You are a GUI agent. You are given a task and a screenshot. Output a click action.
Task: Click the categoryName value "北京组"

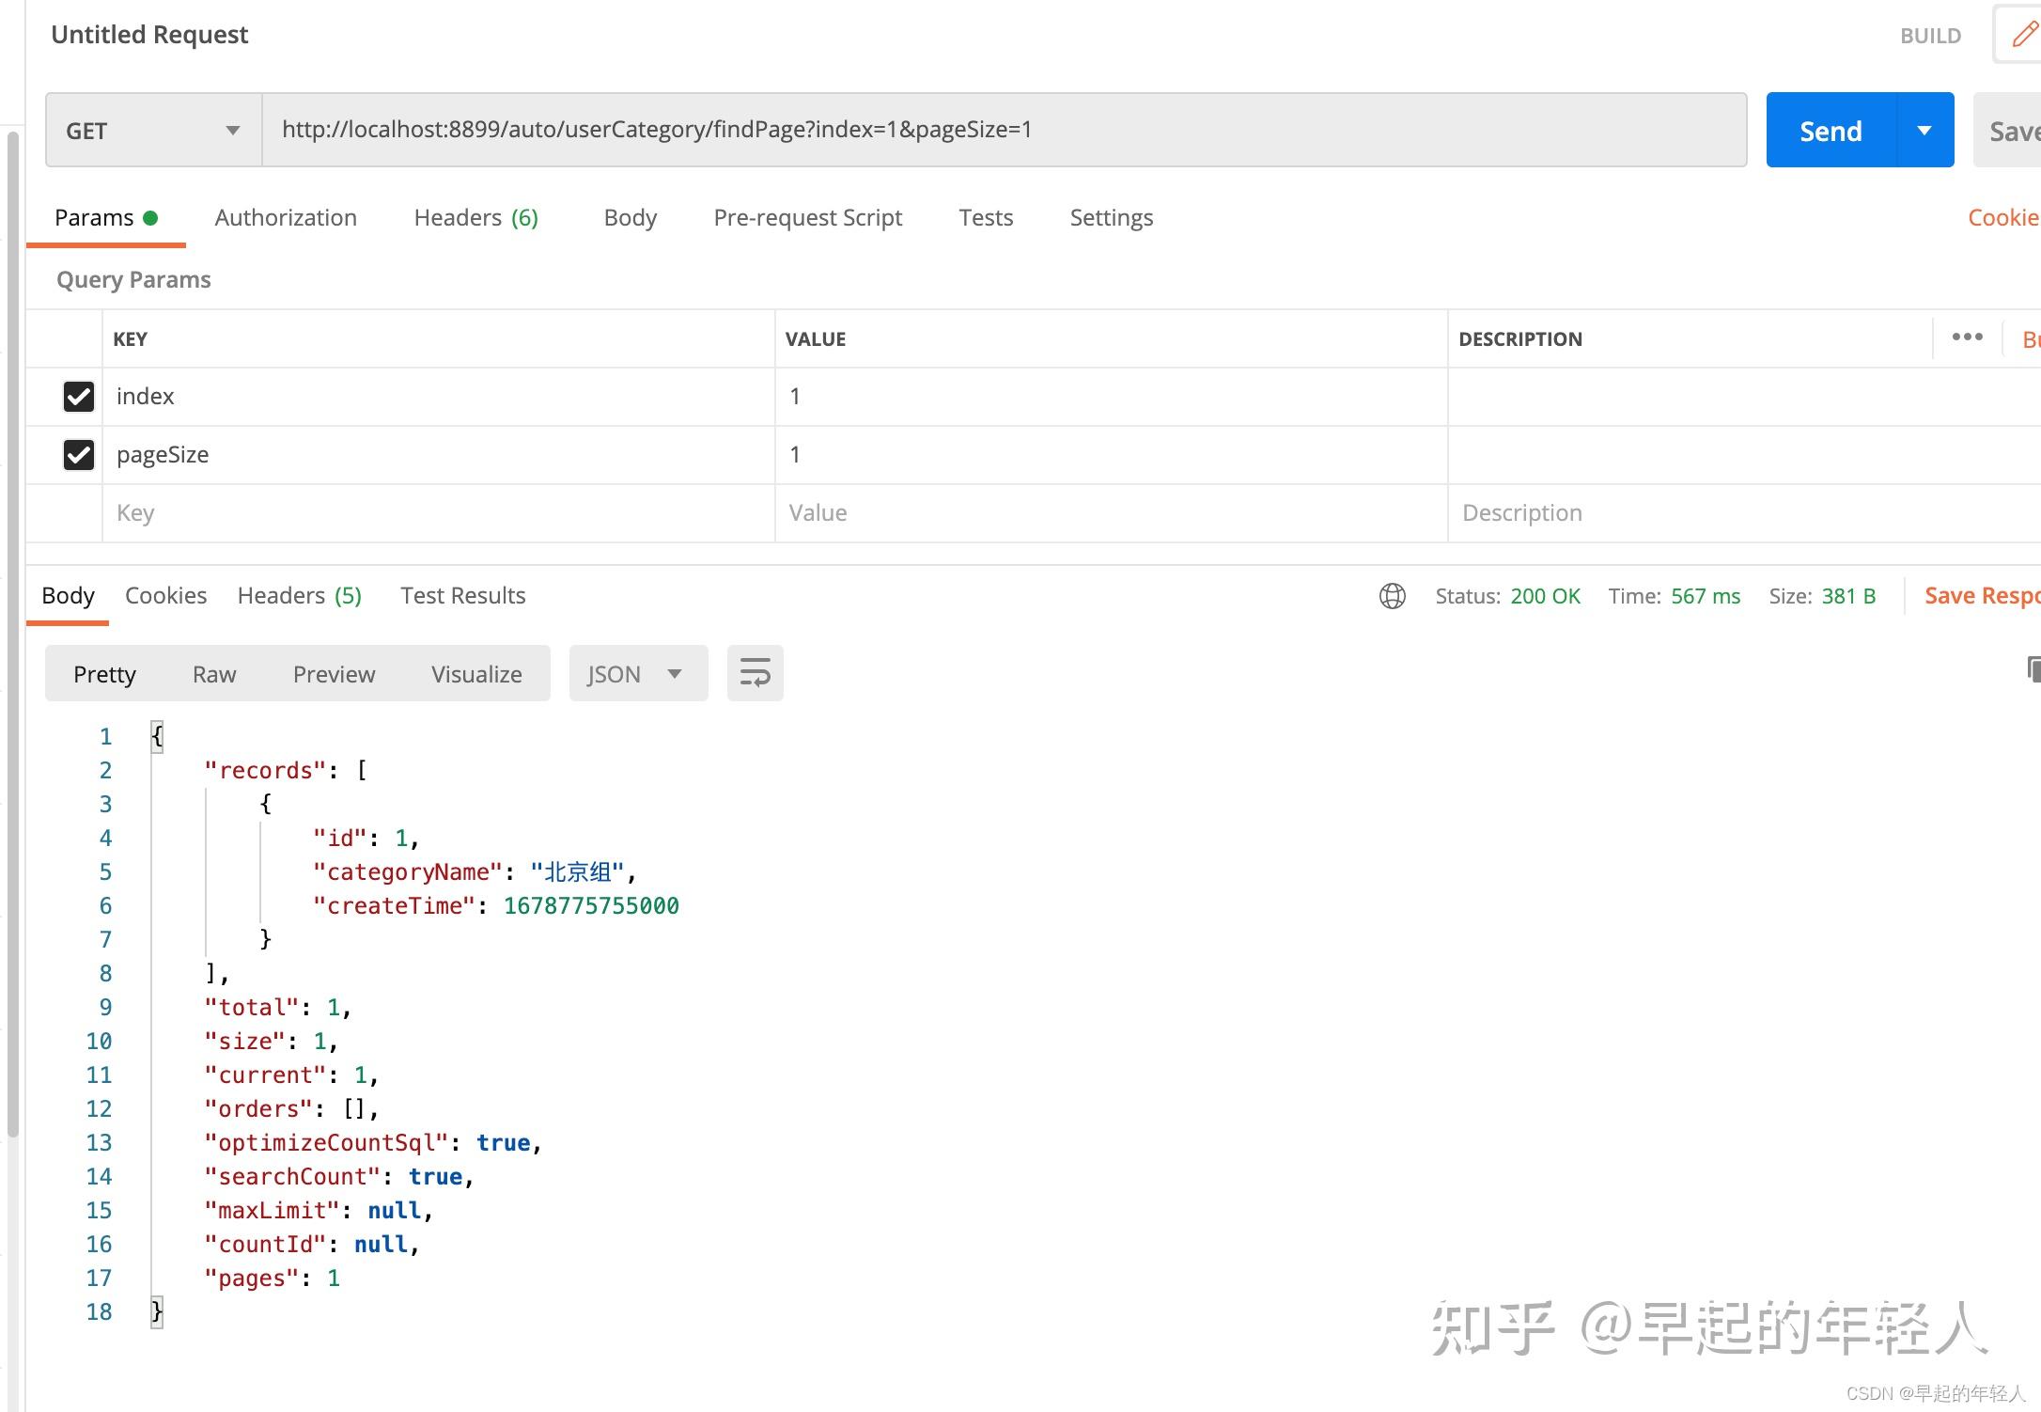coord(577,872)
